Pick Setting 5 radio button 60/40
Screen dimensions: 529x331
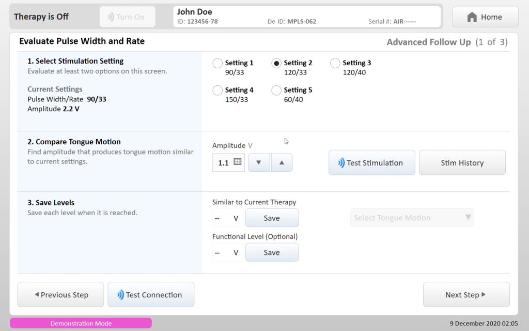[x=276, y=90]
